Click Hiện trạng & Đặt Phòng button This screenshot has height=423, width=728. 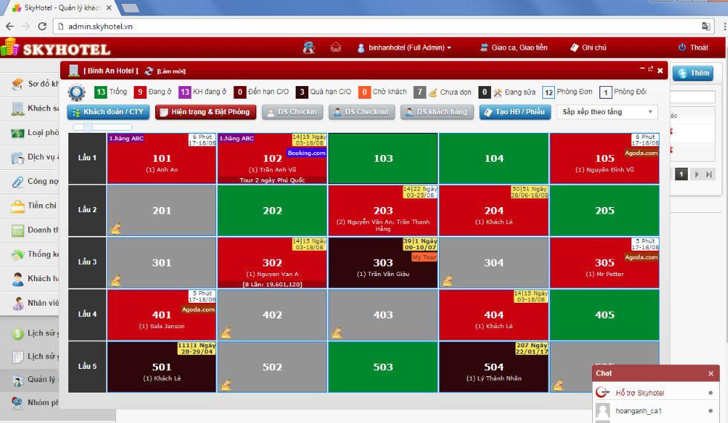(x=206, y=112)
